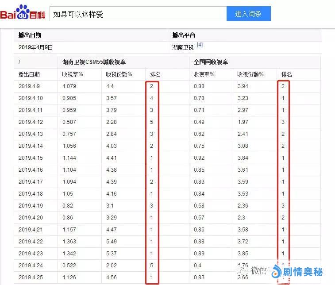
Task: Click the 收视份额% header under 湖南卫视CSM55城
Action: tap(119, 74)
